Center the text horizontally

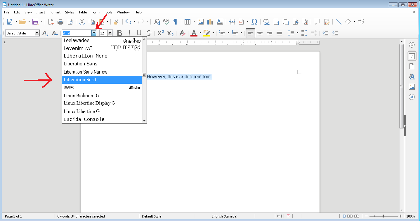click(x=260, y=33)
